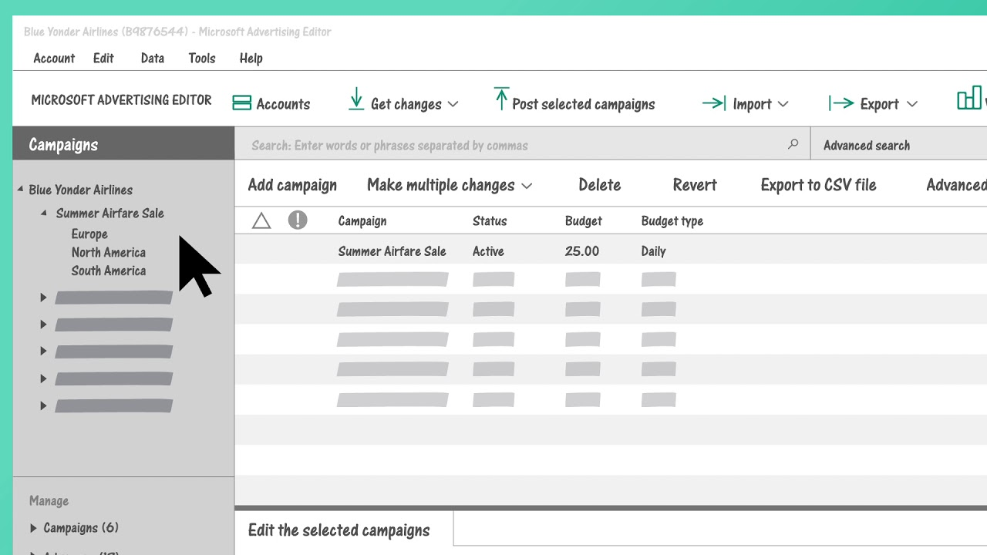Click the Post selected campaigns upload arrow icon
987x555 pixels.
point(501,99)
